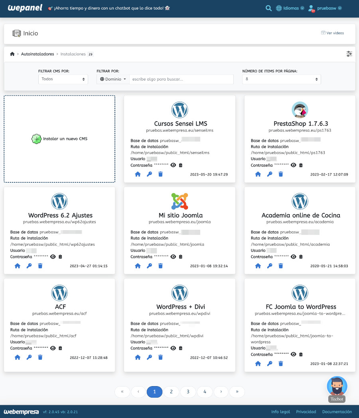359x418 pixels.
Task: Click the Mi sitio Joomla logo
Action: [x=179, y=201]
